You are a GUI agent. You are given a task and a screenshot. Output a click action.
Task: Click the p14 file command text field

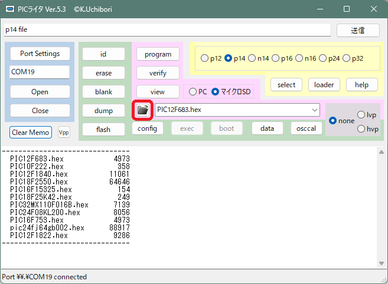(x=167, y=29)
